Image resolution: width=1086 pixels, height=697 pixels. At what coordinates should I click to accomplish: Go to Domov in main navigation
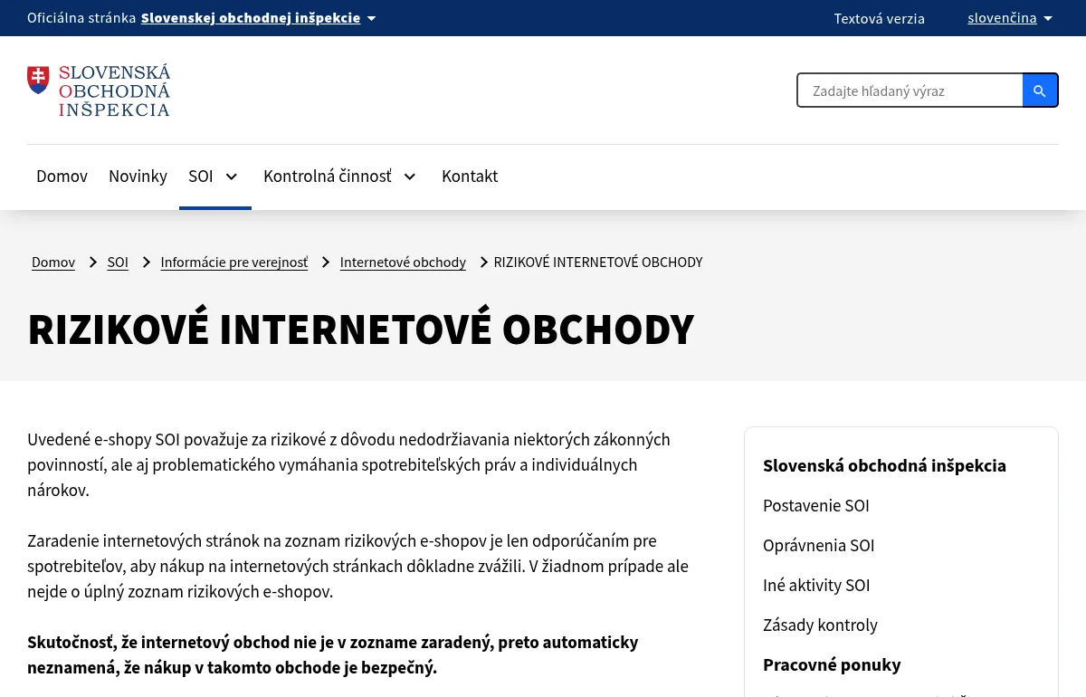pyautogui.click(x=62, y=177)
